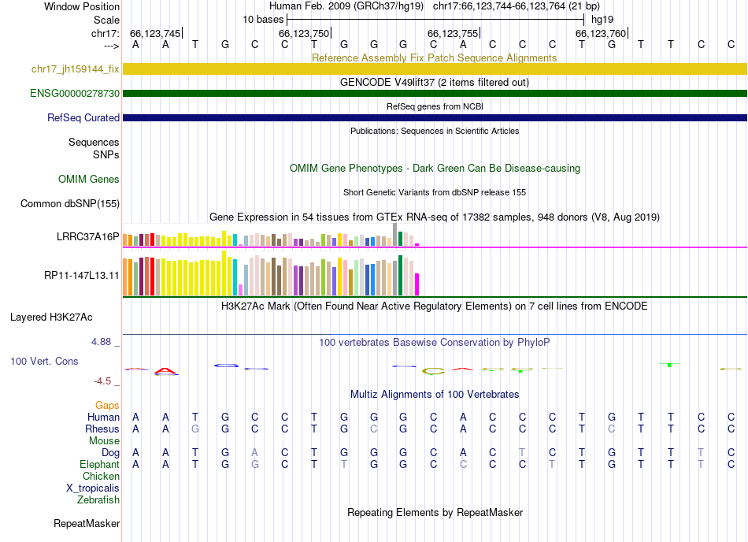Click the Human alignment row label
This screenshot has height=542, width=748.
(103, 417)
